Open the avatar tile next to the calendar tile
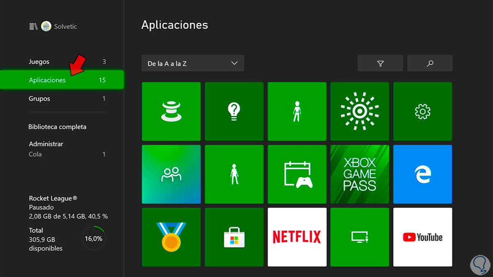Screen dimensions: 493x277 point(234,174)
